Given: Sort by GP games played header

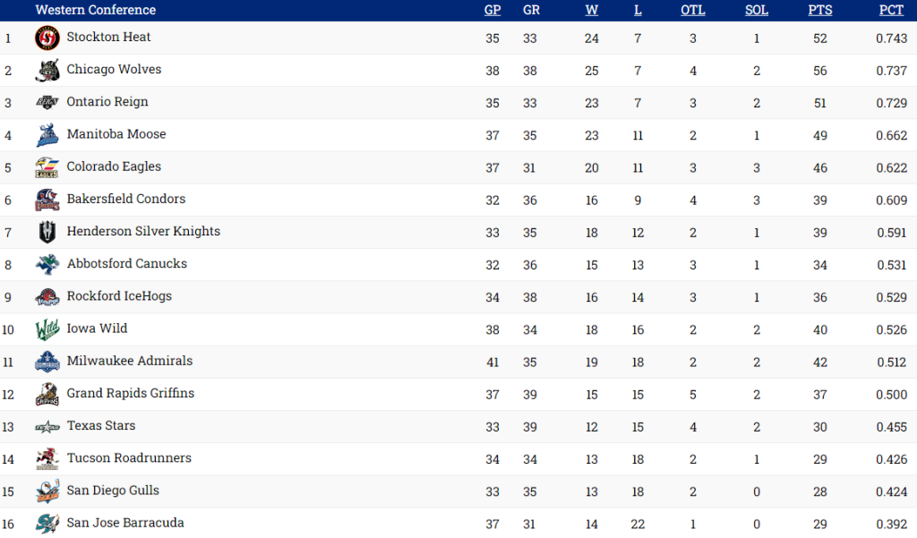Looking at the screenshot, I should [493, 10].
